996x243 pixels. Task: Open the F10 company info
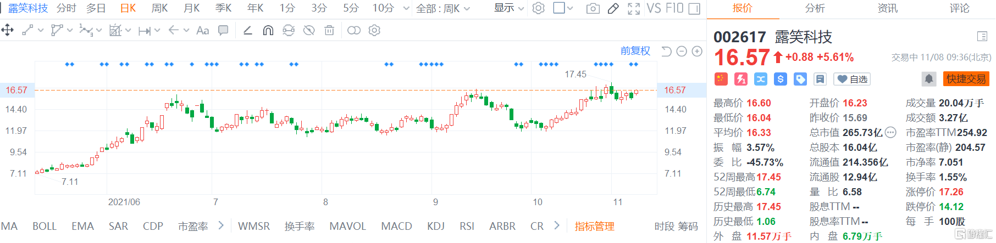tap(674, 8)
